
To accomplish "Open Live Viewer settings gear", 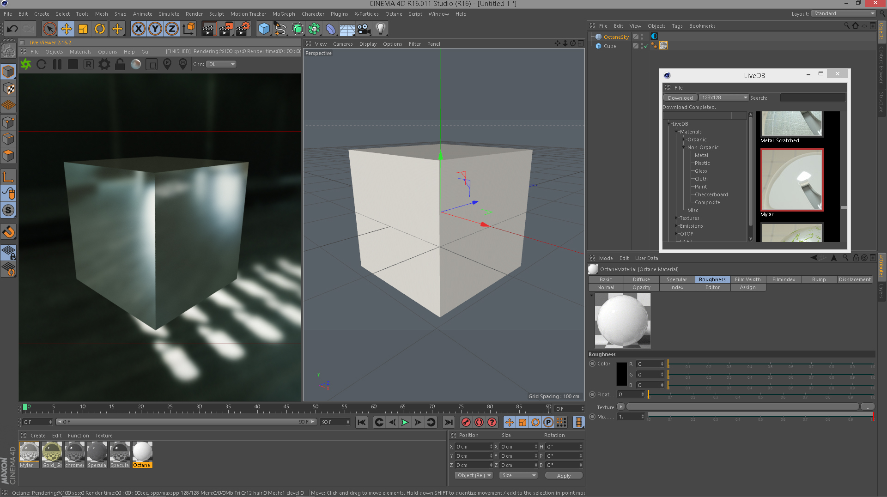I will pos(104,65).
